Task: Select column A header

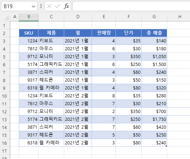Action: coord(15,17)
